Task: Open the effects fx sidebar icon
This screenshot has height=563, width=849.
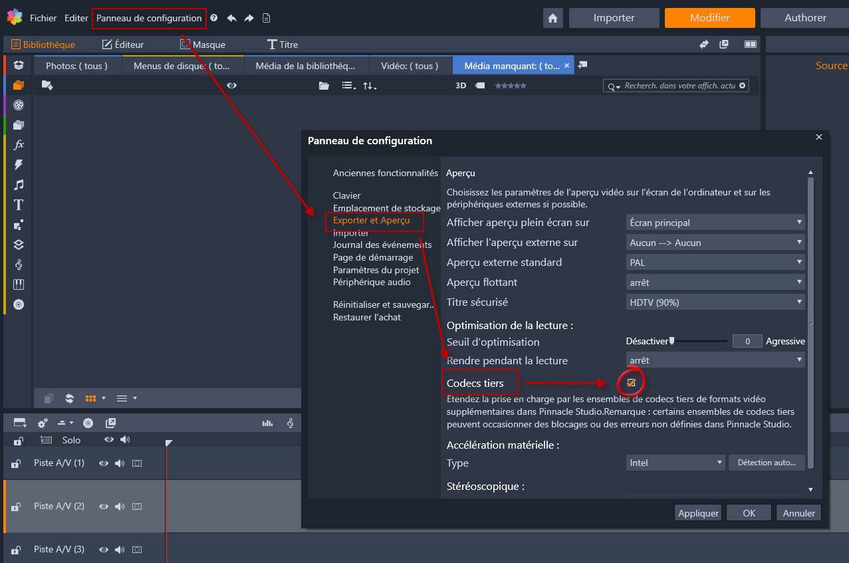Action: tap(19, 144)
